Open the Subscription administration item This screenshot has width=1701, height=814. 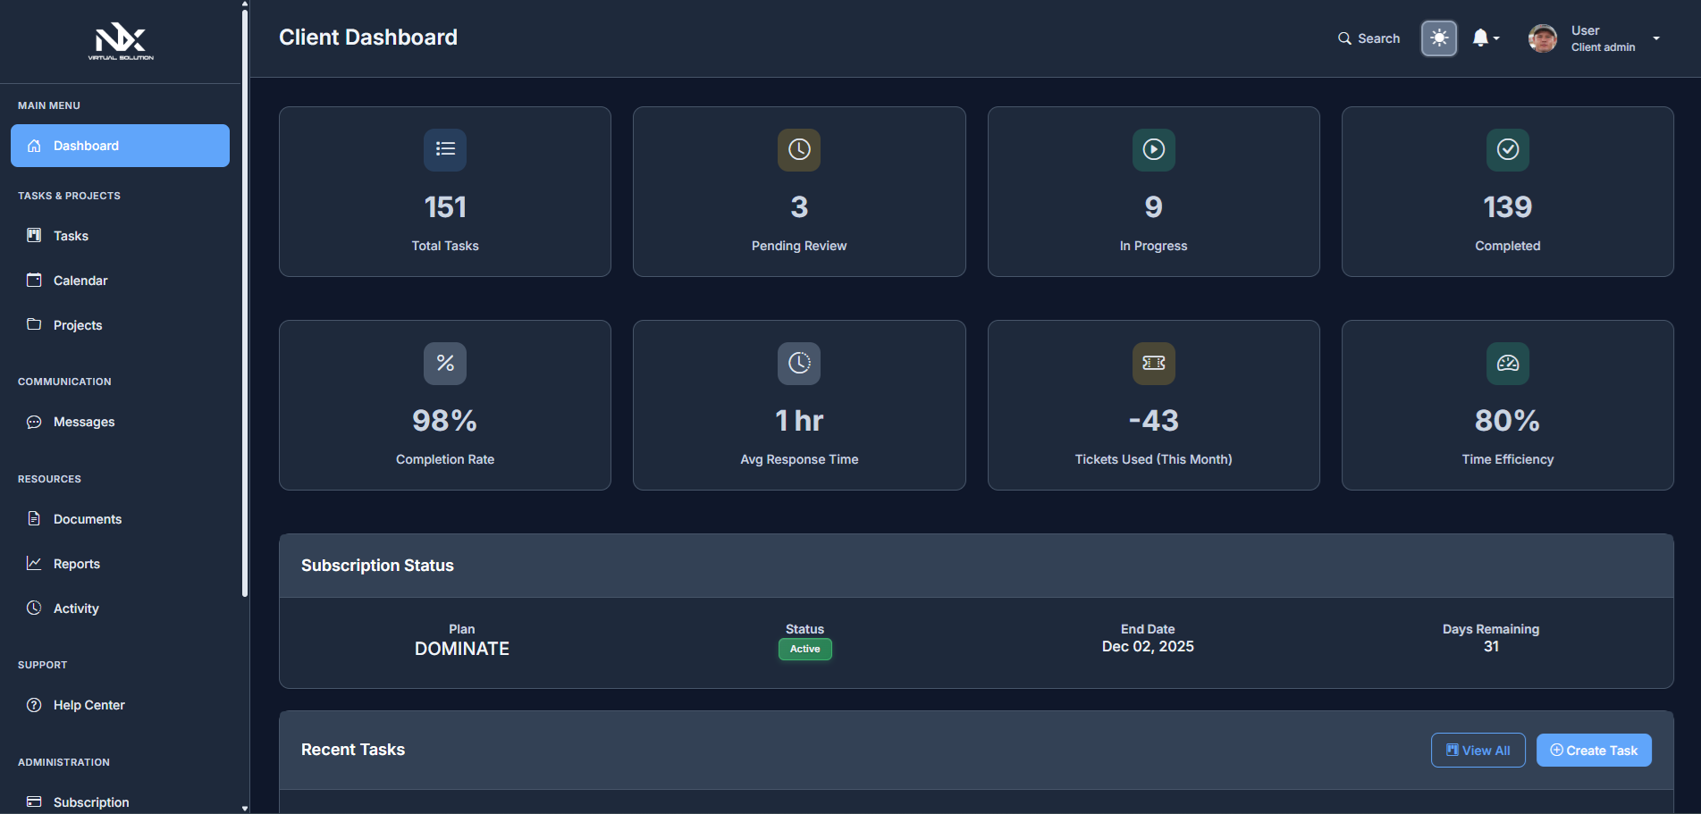point(91,801)
